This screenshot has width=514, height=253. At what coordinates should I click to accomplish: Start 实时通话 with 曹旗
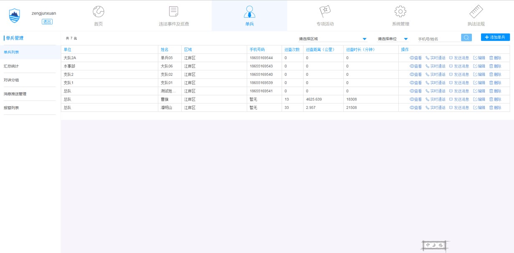coord(436,100)
